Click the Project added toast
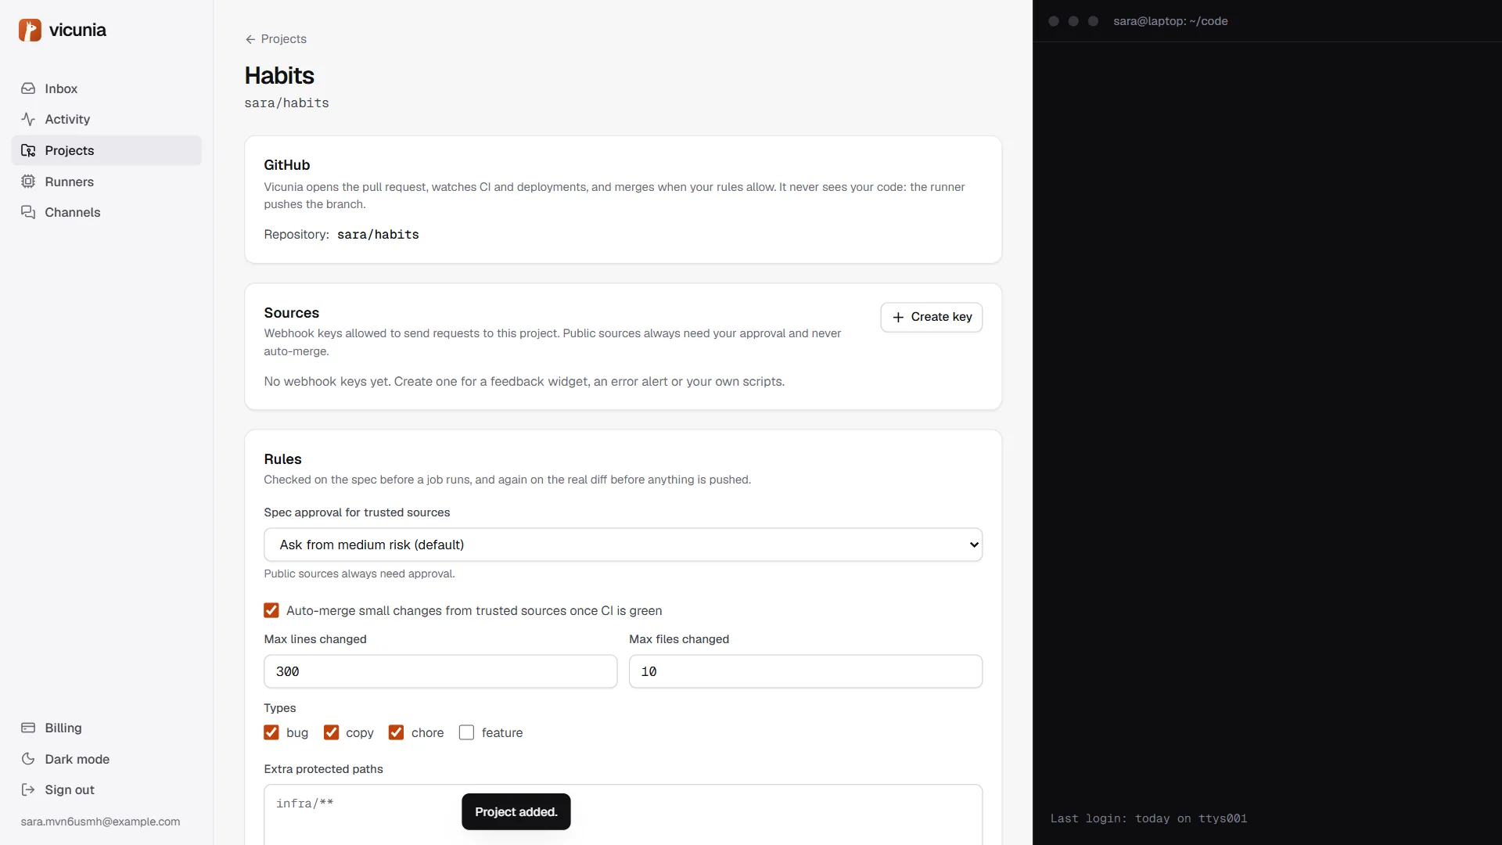 click(516, 812)
